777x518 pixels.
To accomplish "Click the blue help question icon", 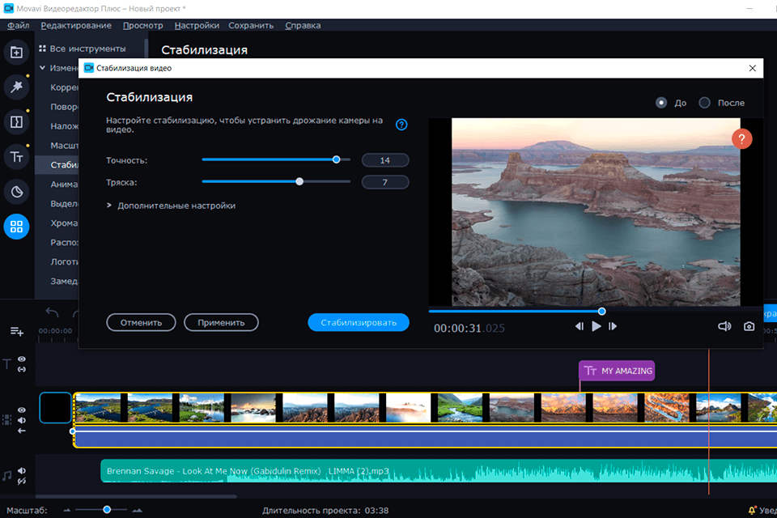I will tap(401, 125).
